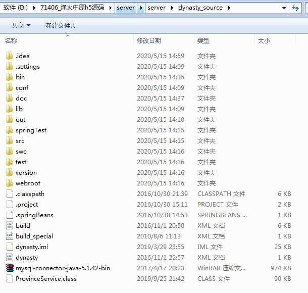This screenshot has height=293, width=308.
Task: Select the .settings folder icon
Action: tap(9, 66)
